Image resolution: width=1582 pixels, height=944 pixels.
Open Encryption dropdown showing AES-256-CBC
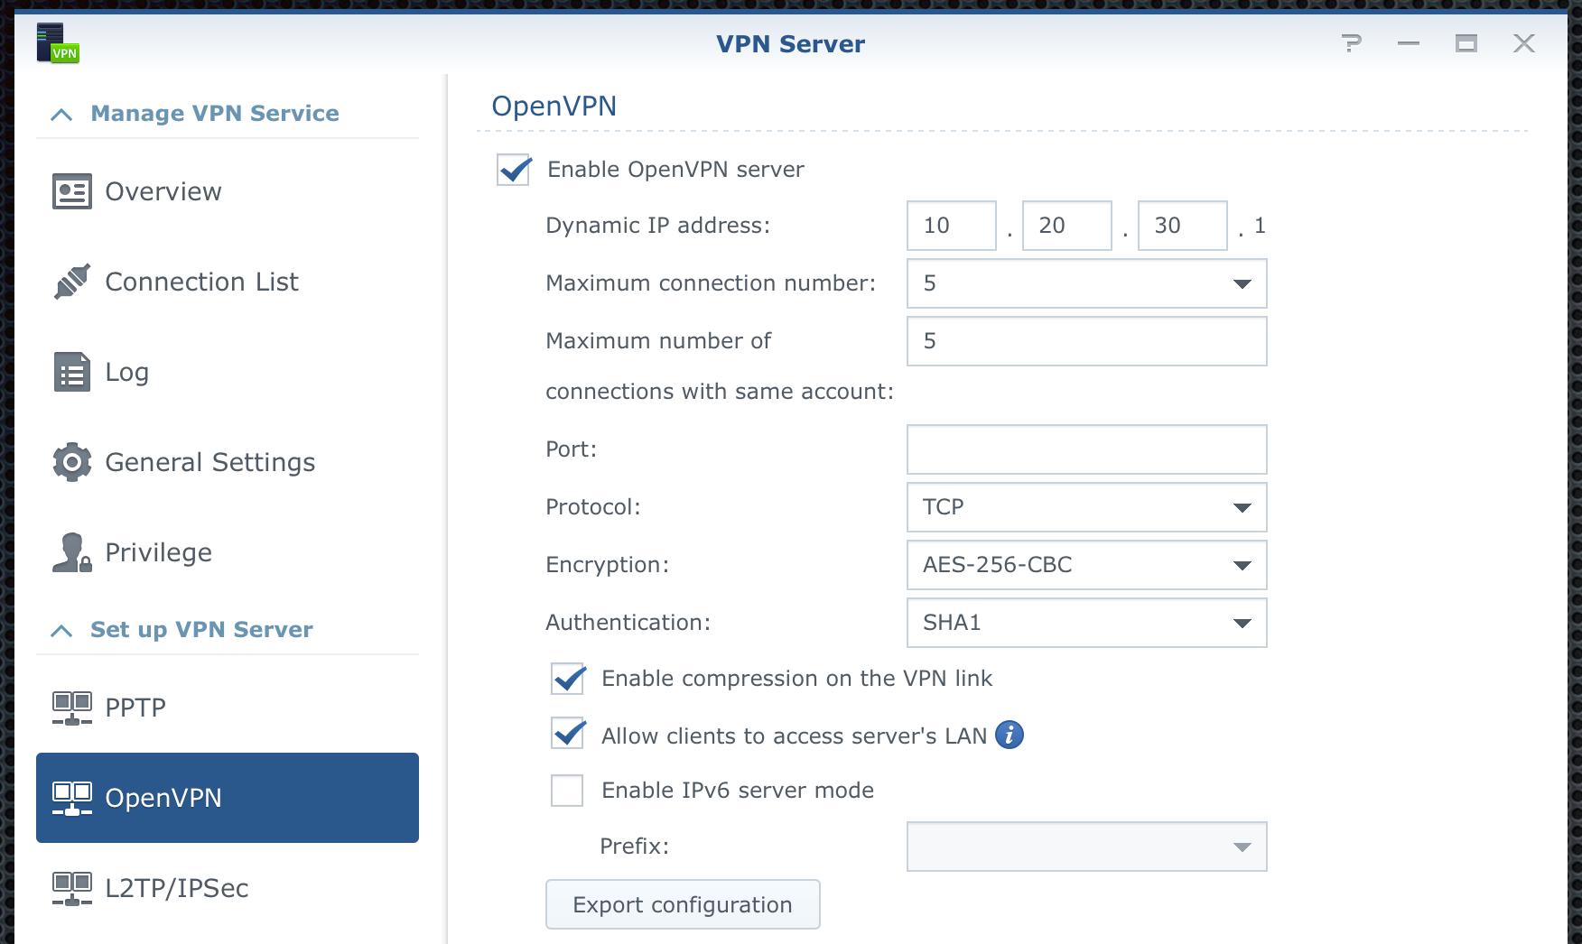[1087, 565]
